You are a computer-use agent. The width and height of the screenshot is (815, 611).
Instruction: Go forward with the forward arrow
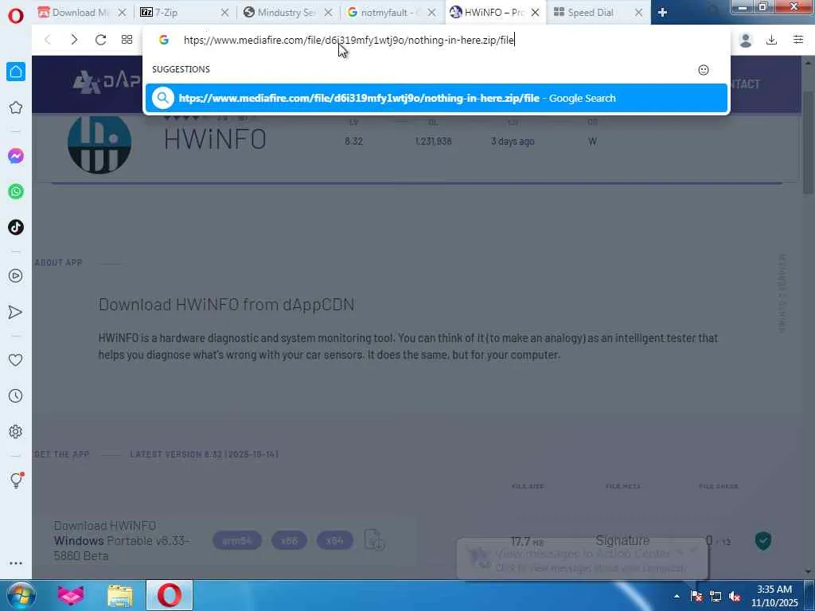click(74, 40)
